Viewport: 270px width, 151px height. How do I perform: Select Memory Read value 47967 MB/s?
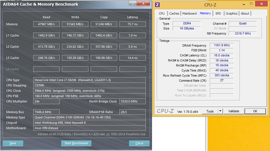46,24
